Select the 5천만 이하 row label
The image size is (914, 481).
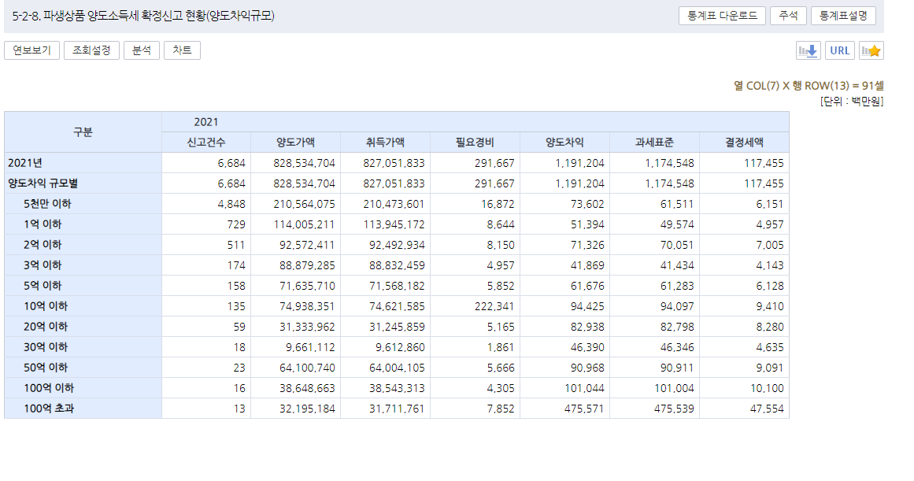click(47, 204)
